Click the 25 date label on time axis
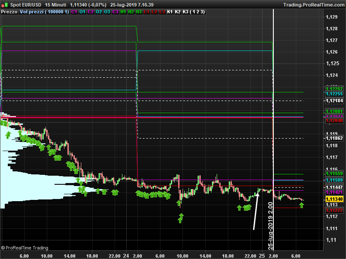This screenshot has width=346, height=259. [x=262, y=256]
